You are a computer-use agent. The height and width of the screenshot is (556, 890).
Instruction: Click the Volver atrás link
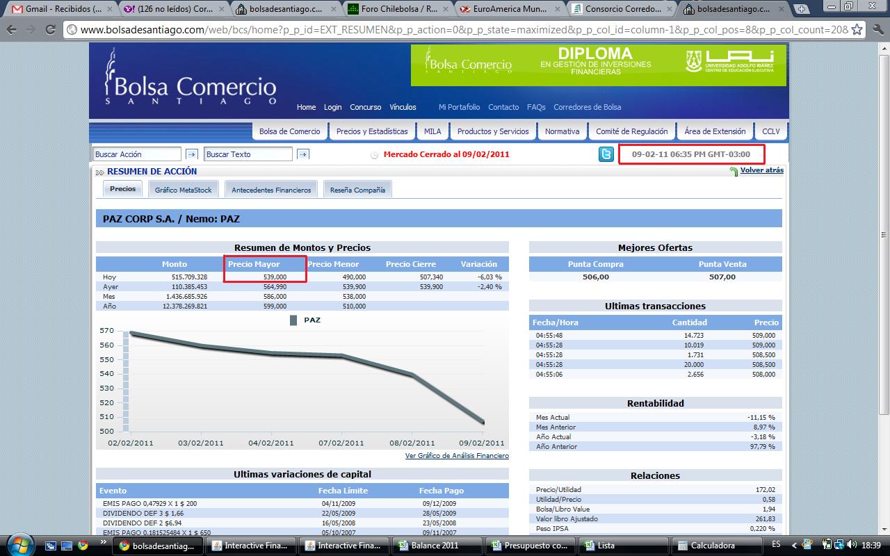pyautogui.click(x=762, y=170)
